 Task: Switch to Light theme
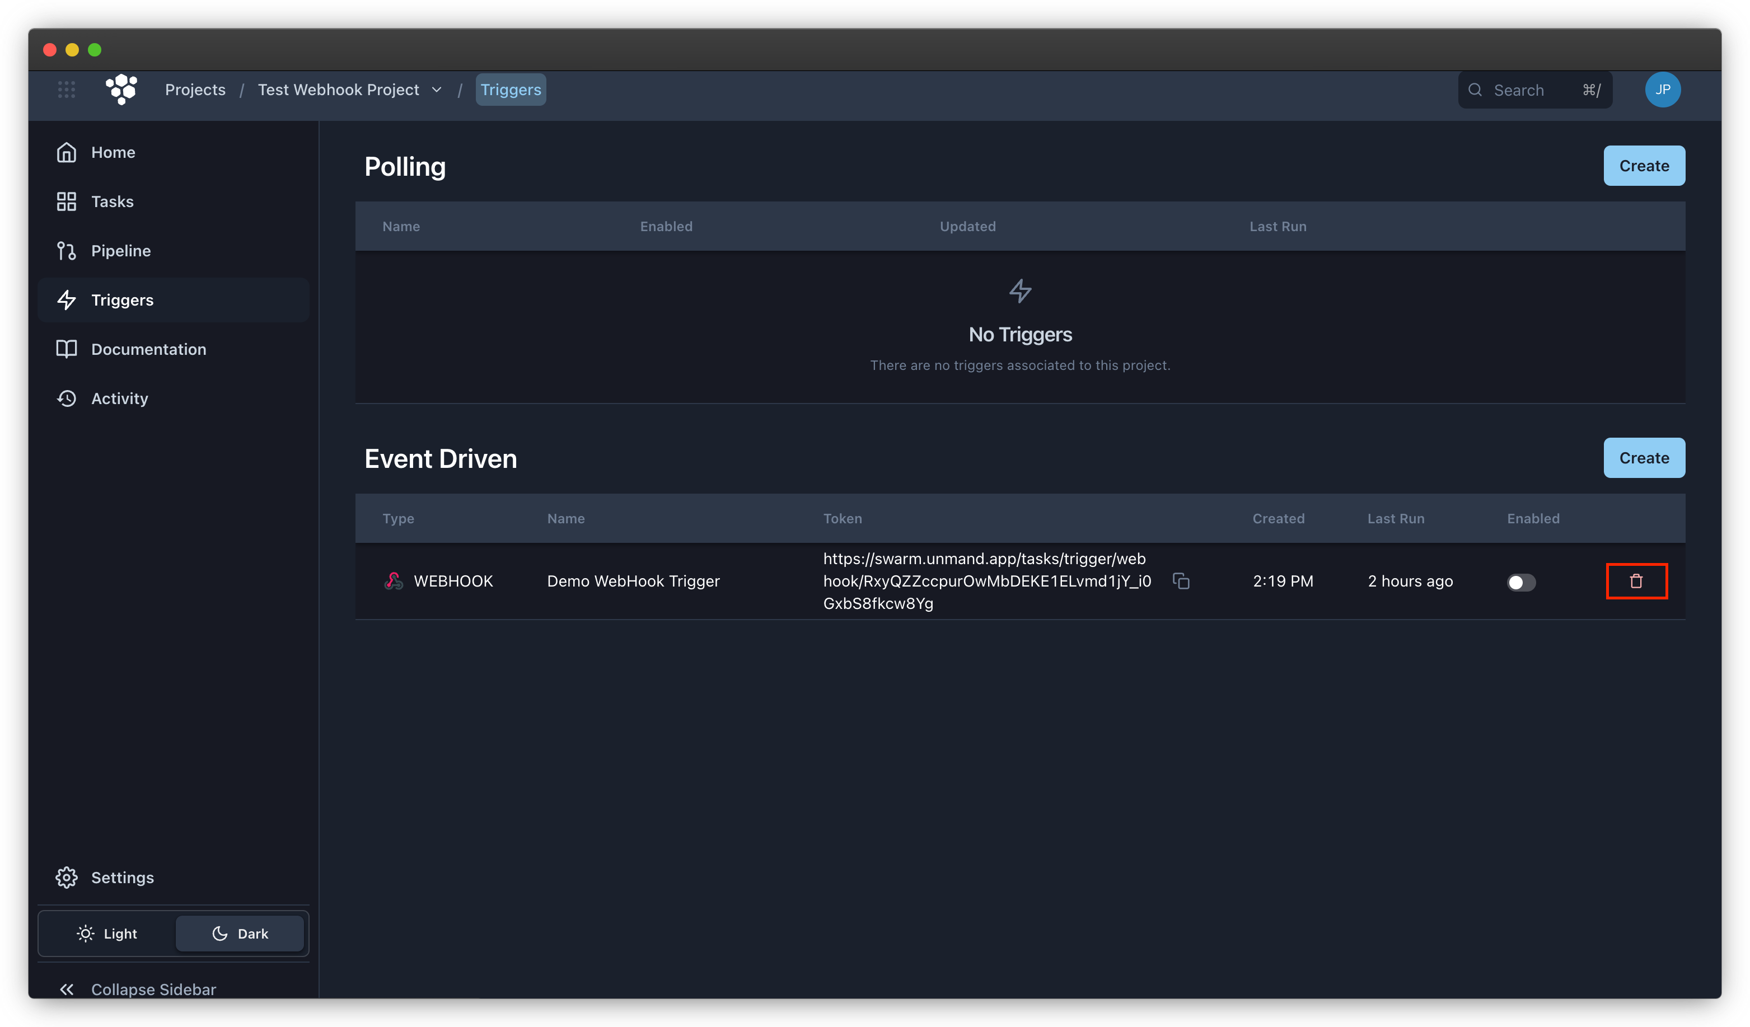(x=107, y=934)
